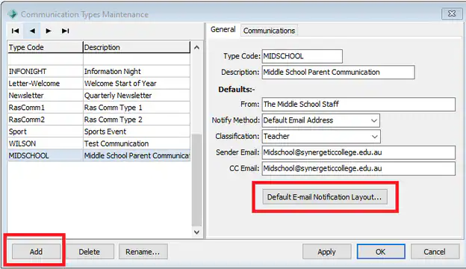
Task: Click the list's vertical scrollbar thumb
Action: pos(196,180)
